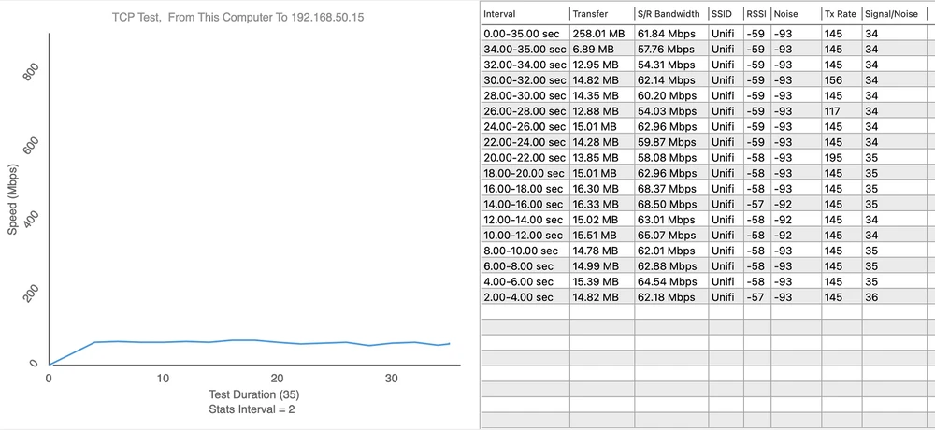Viewport: 935px width, 430px height.
Task: Sort by S/R Bandwidth column header
Action: point(670,14)
